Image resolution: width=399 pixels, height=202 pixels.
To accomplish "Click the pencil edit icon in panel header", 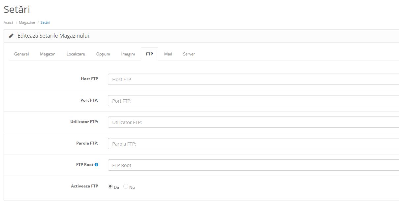I will (x=11, y=36).
